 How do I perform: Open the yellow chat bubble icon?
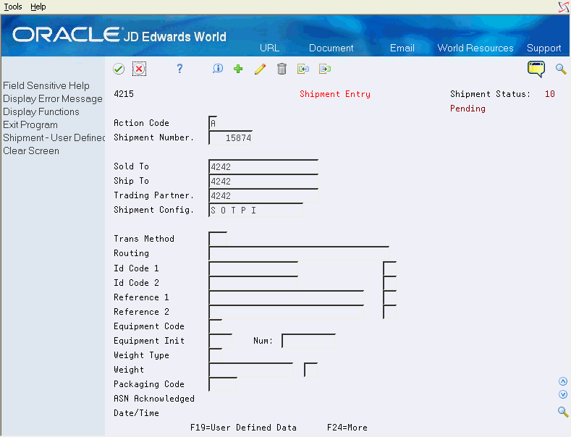(536, 69)
